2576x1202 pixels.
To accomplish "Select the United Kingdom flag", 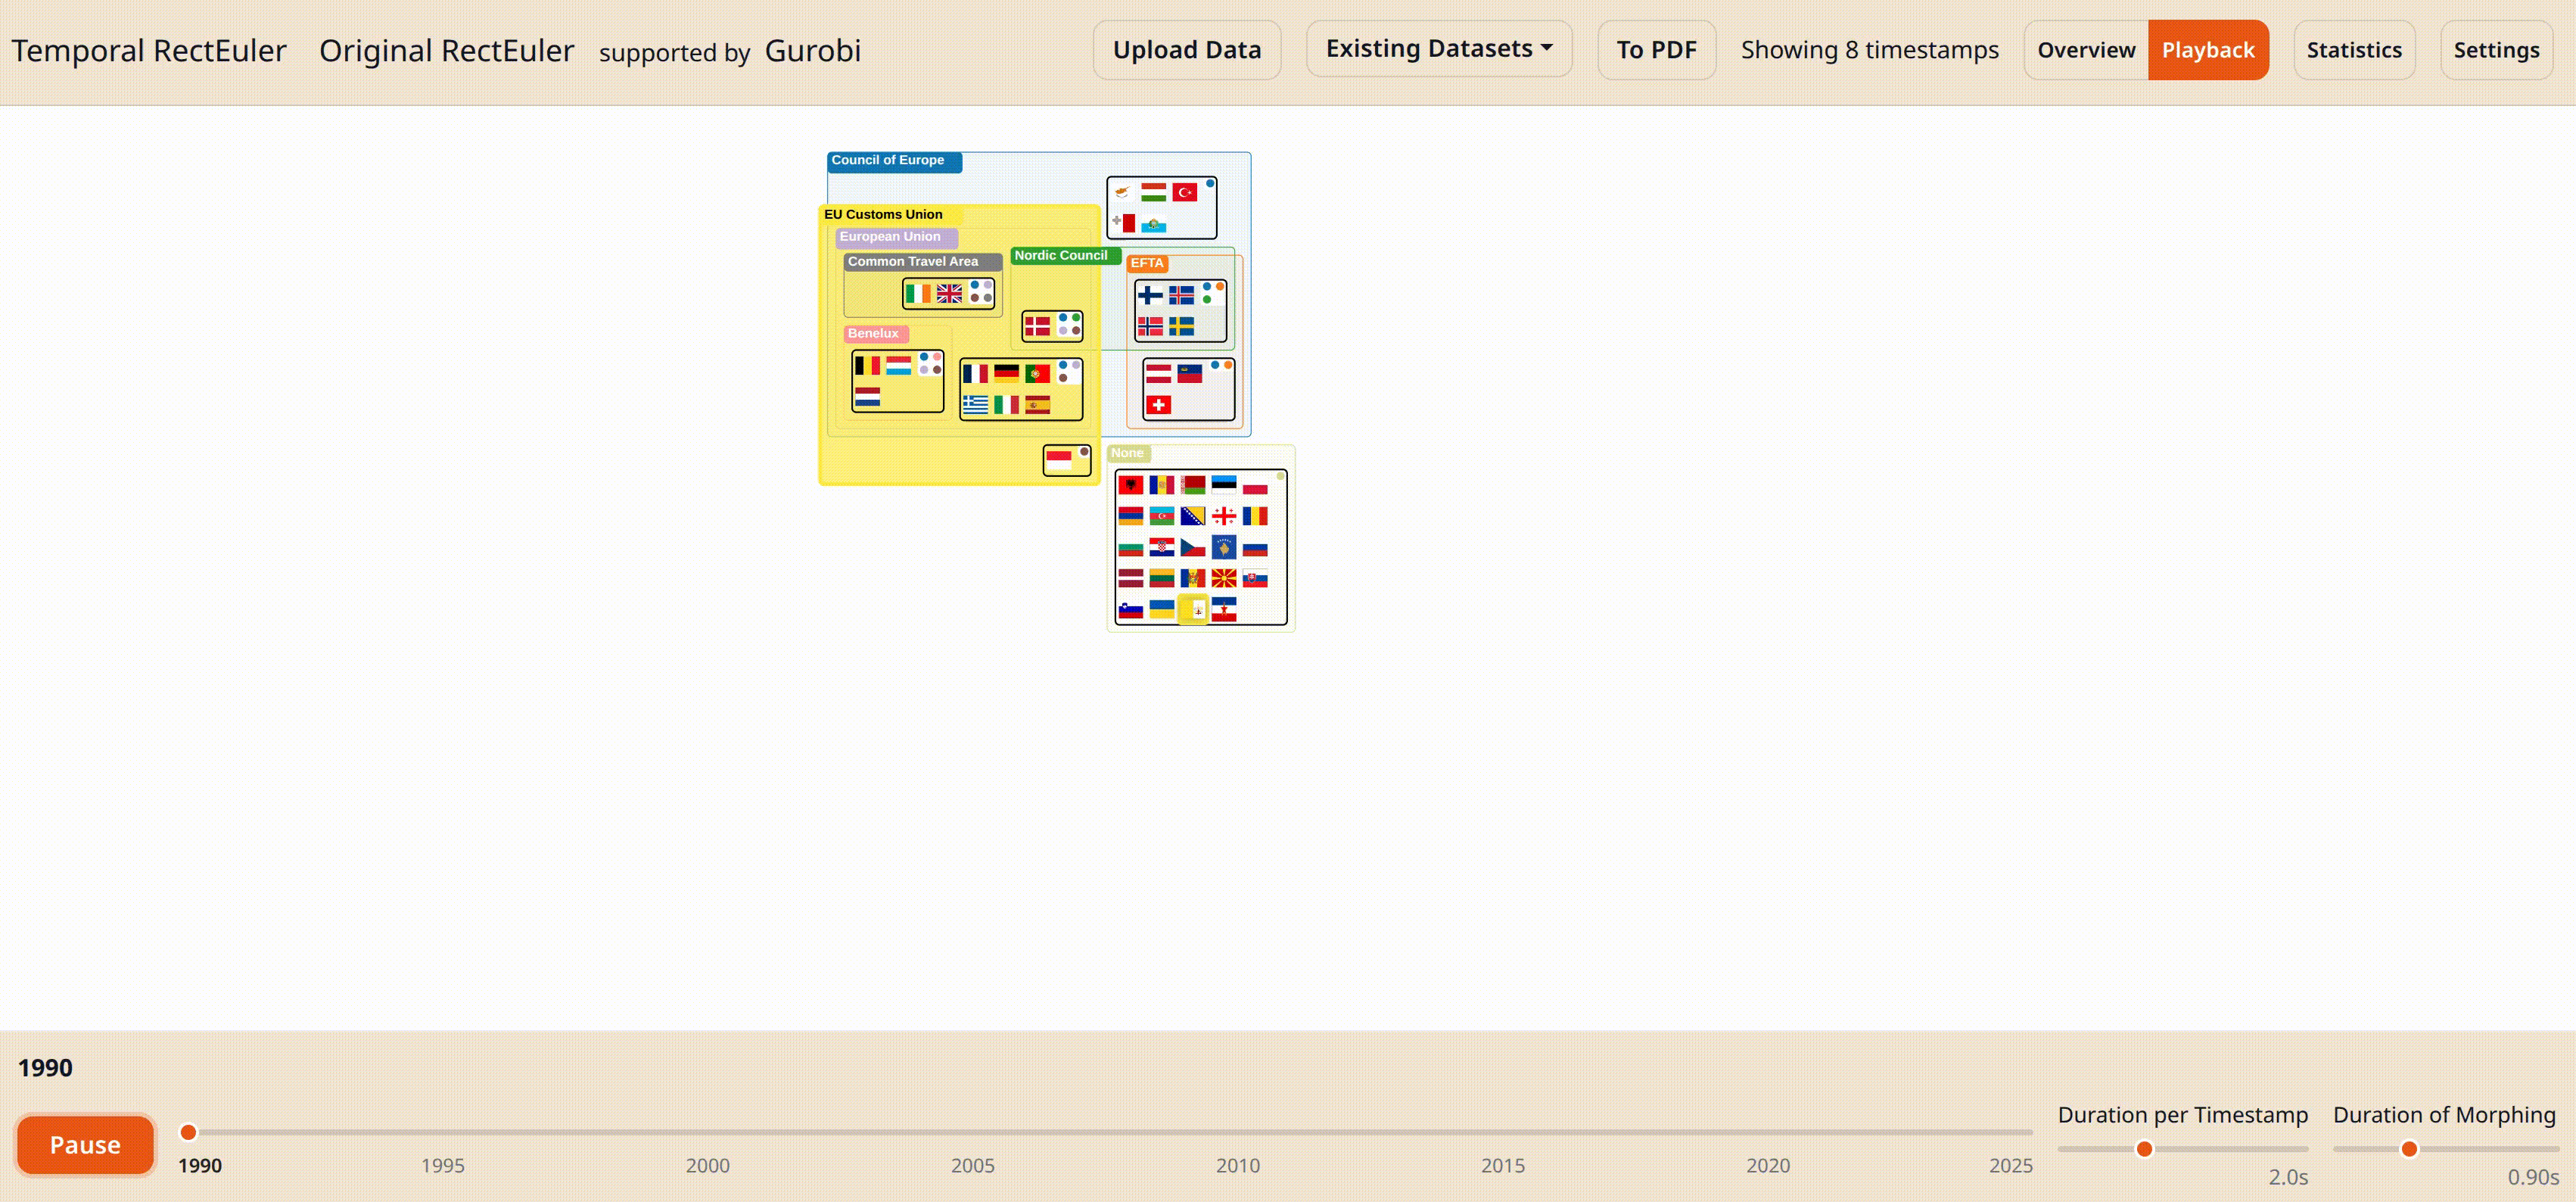I will coord(949,293).
